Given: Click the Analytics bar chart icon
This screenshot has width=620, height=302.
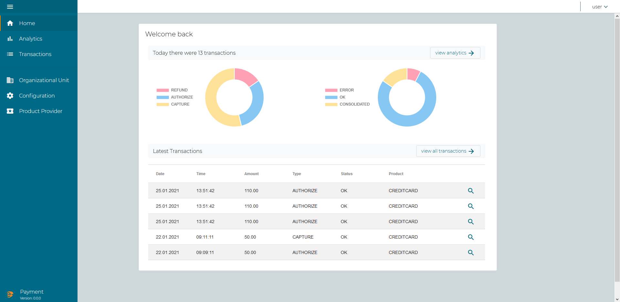Looking at the screenshot, I should [x=10, y=39].
